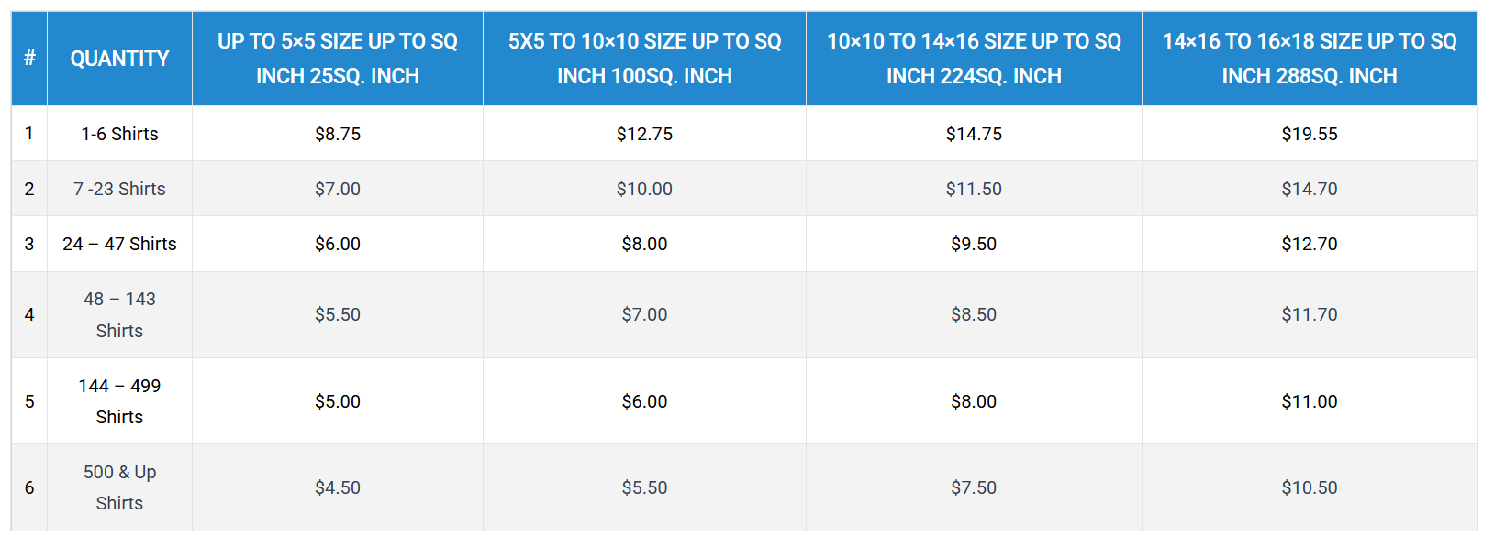This screenshot has height=547, width=1494.
Task: Select the 7-23 Shirts quantity cell
Action: pyautogui.click(x=119, y=189)
